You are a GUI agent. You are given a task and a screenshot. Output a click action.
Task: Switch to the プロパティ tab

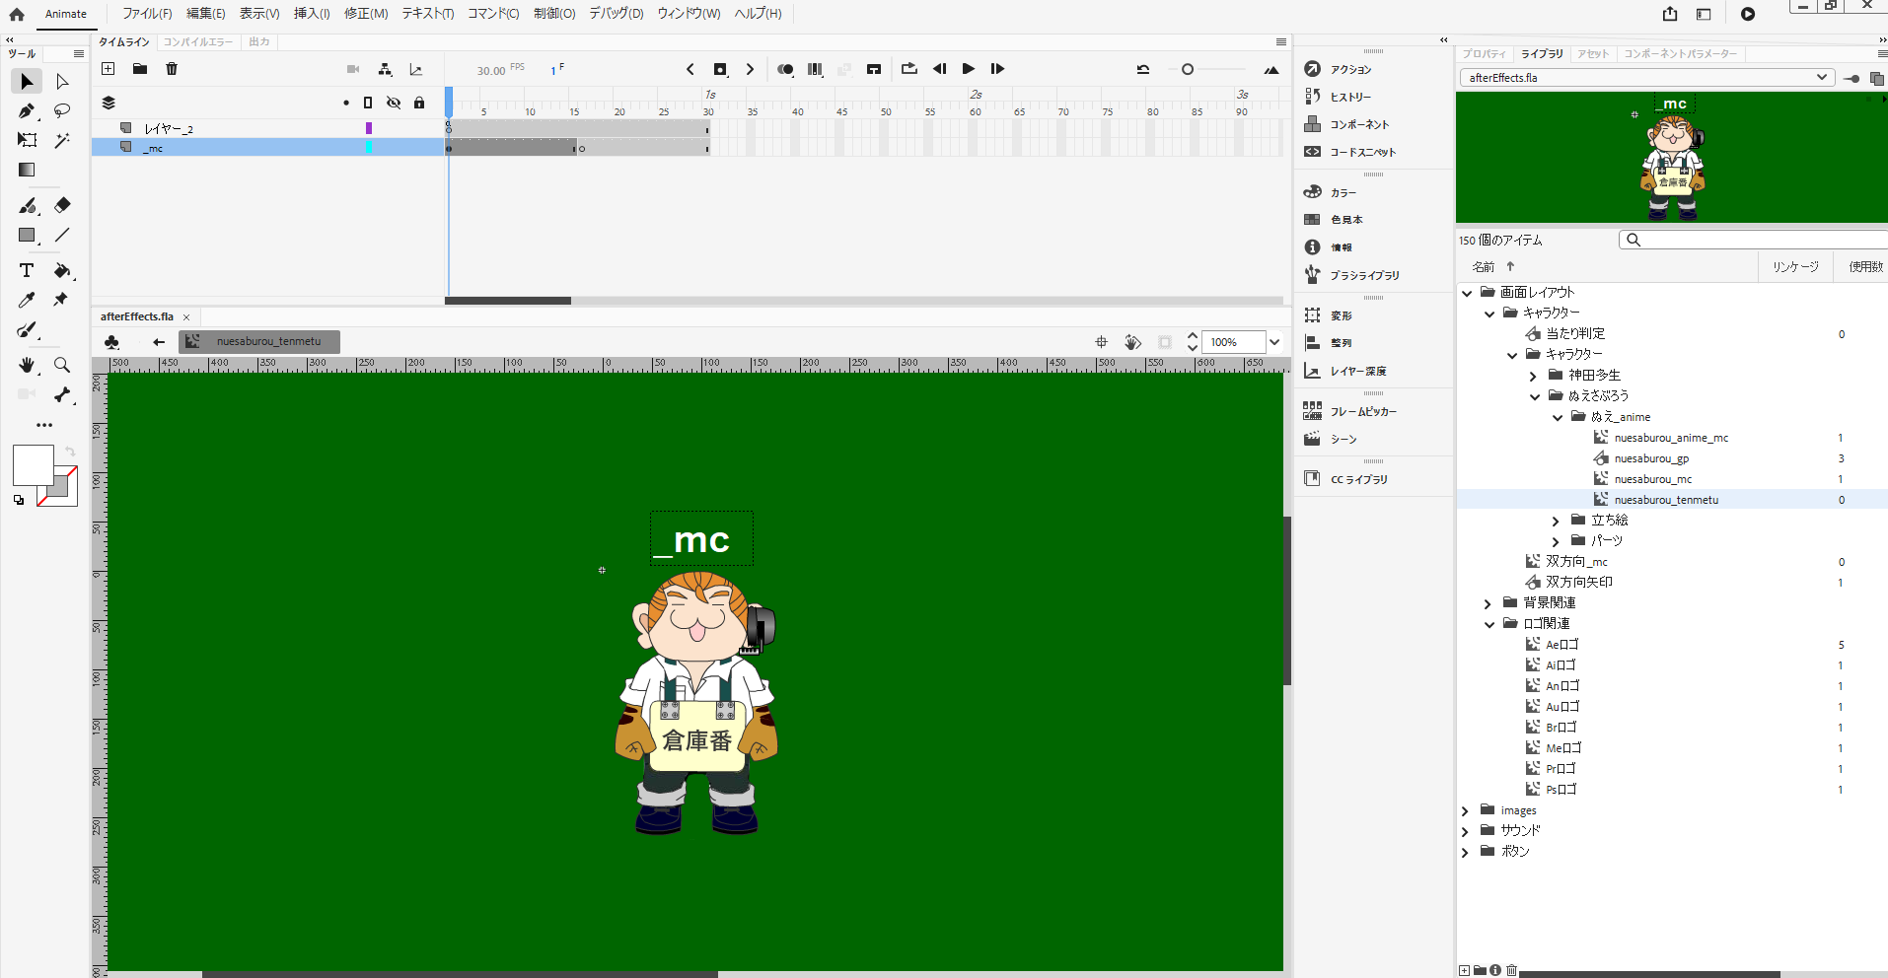coord(1484,54)
